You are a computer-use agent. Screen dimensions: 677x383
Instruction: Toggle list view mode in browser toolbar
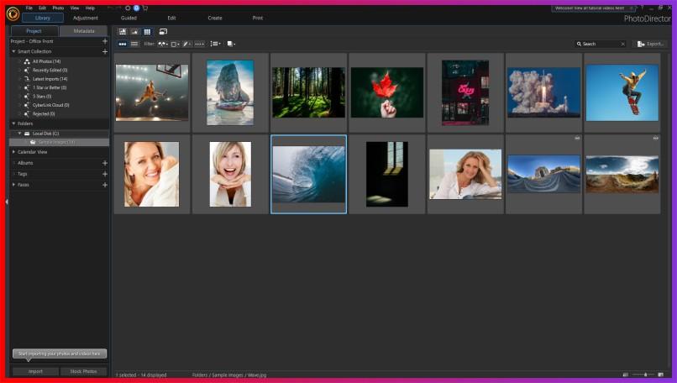click(x=134, y=44)
